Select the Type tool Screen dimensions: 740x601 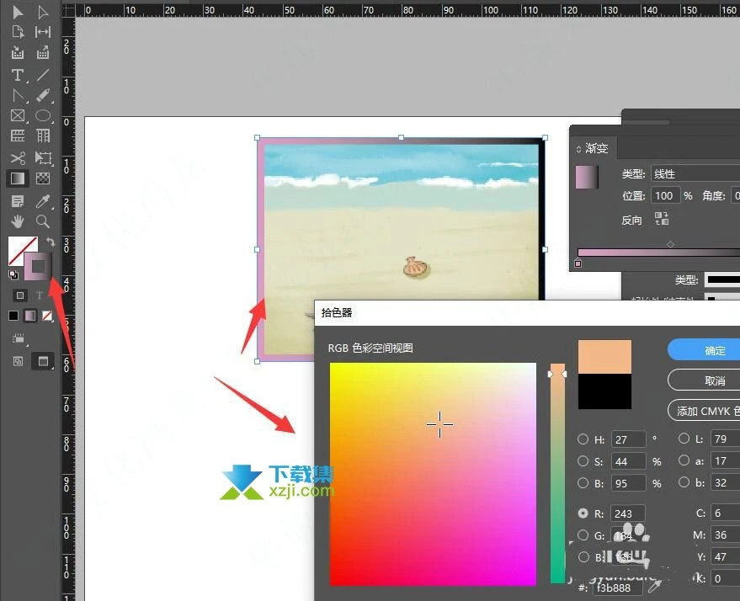(18, 75)
